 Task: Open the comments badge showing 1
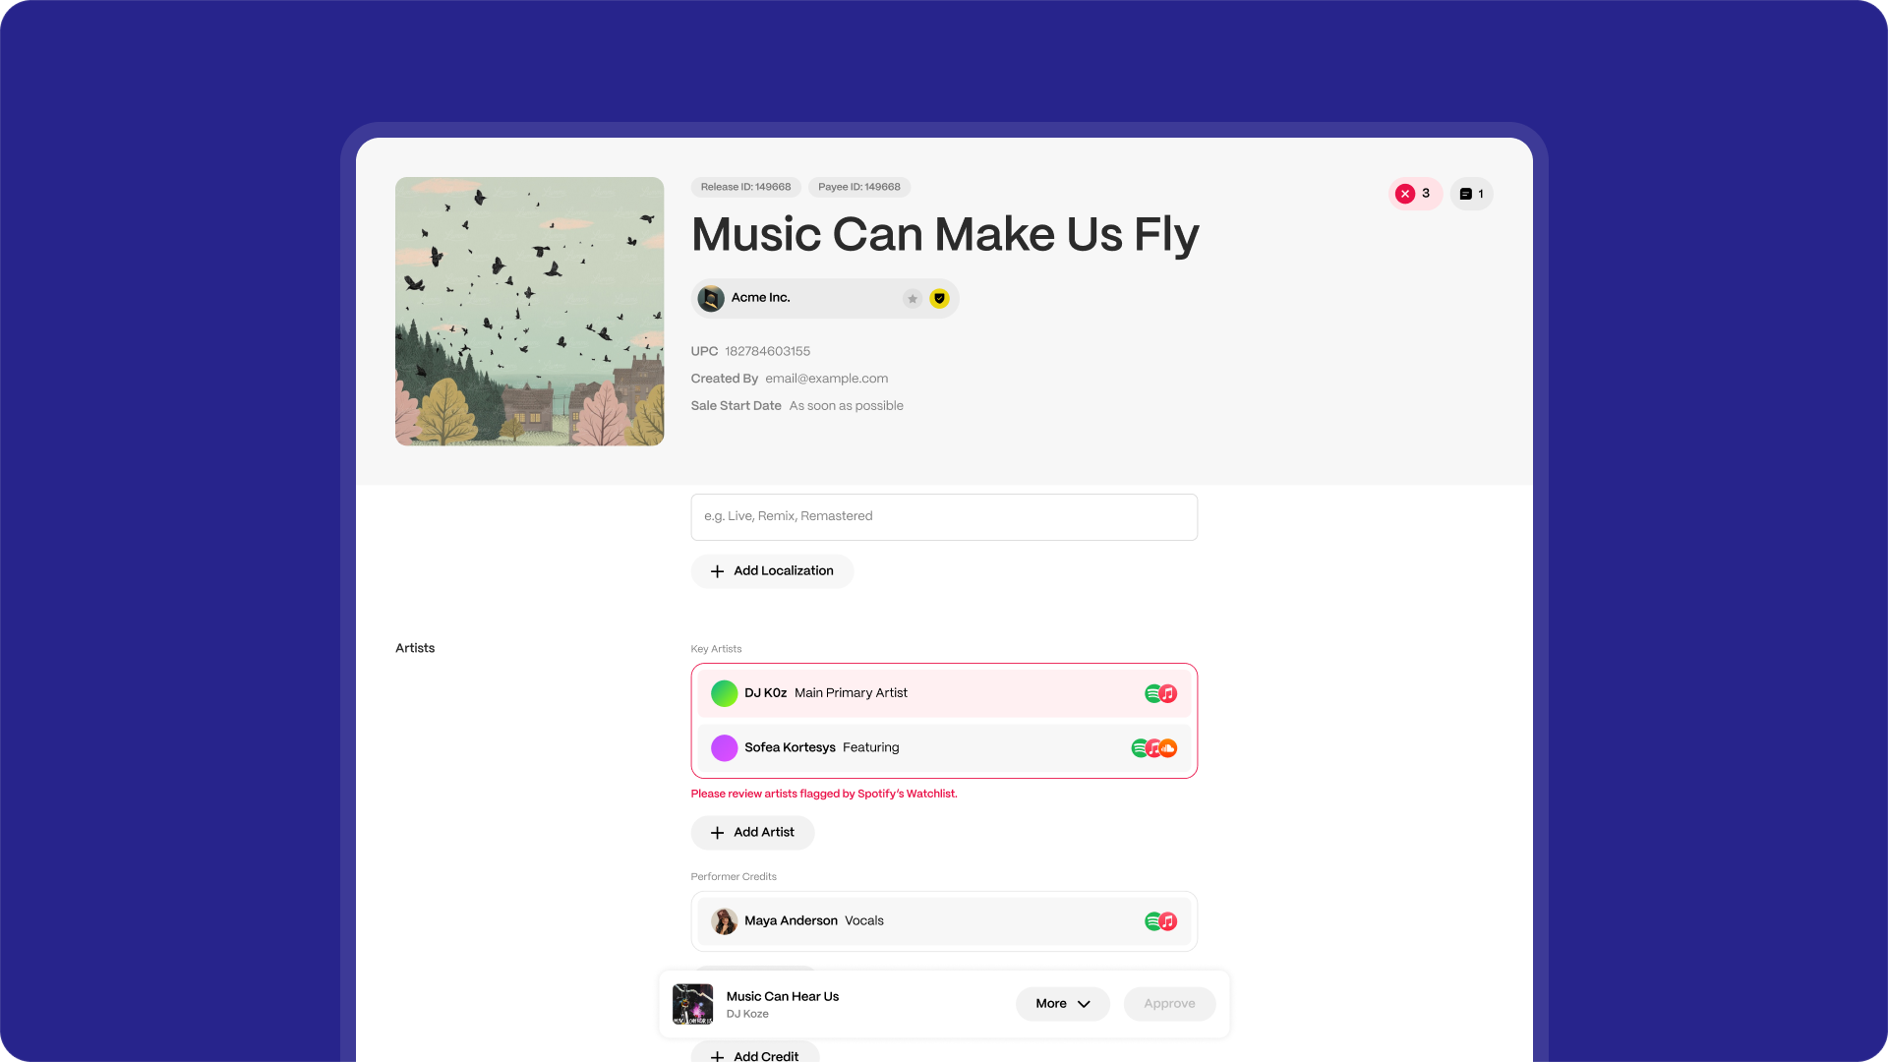(1471, 194)
